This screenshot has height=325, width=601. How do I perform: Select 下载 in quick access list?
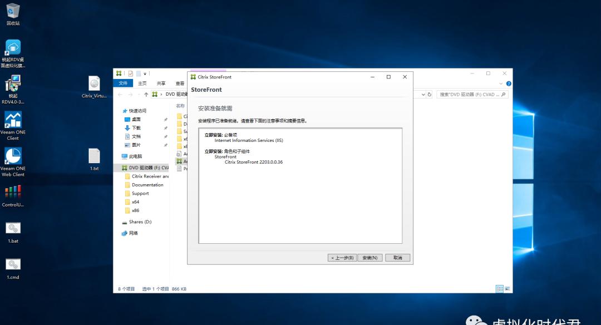click(136, 127)
